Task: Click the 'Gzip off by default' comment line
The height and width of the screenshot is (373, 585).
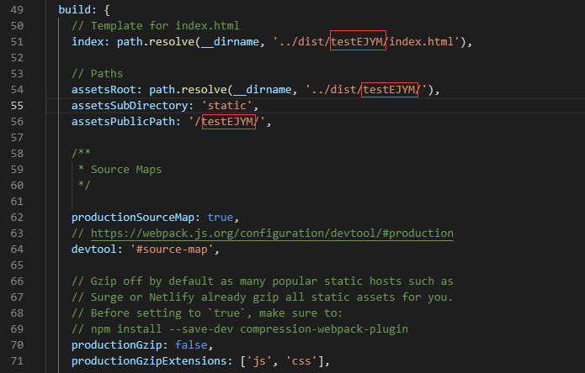Action: [x=263, y=281]
